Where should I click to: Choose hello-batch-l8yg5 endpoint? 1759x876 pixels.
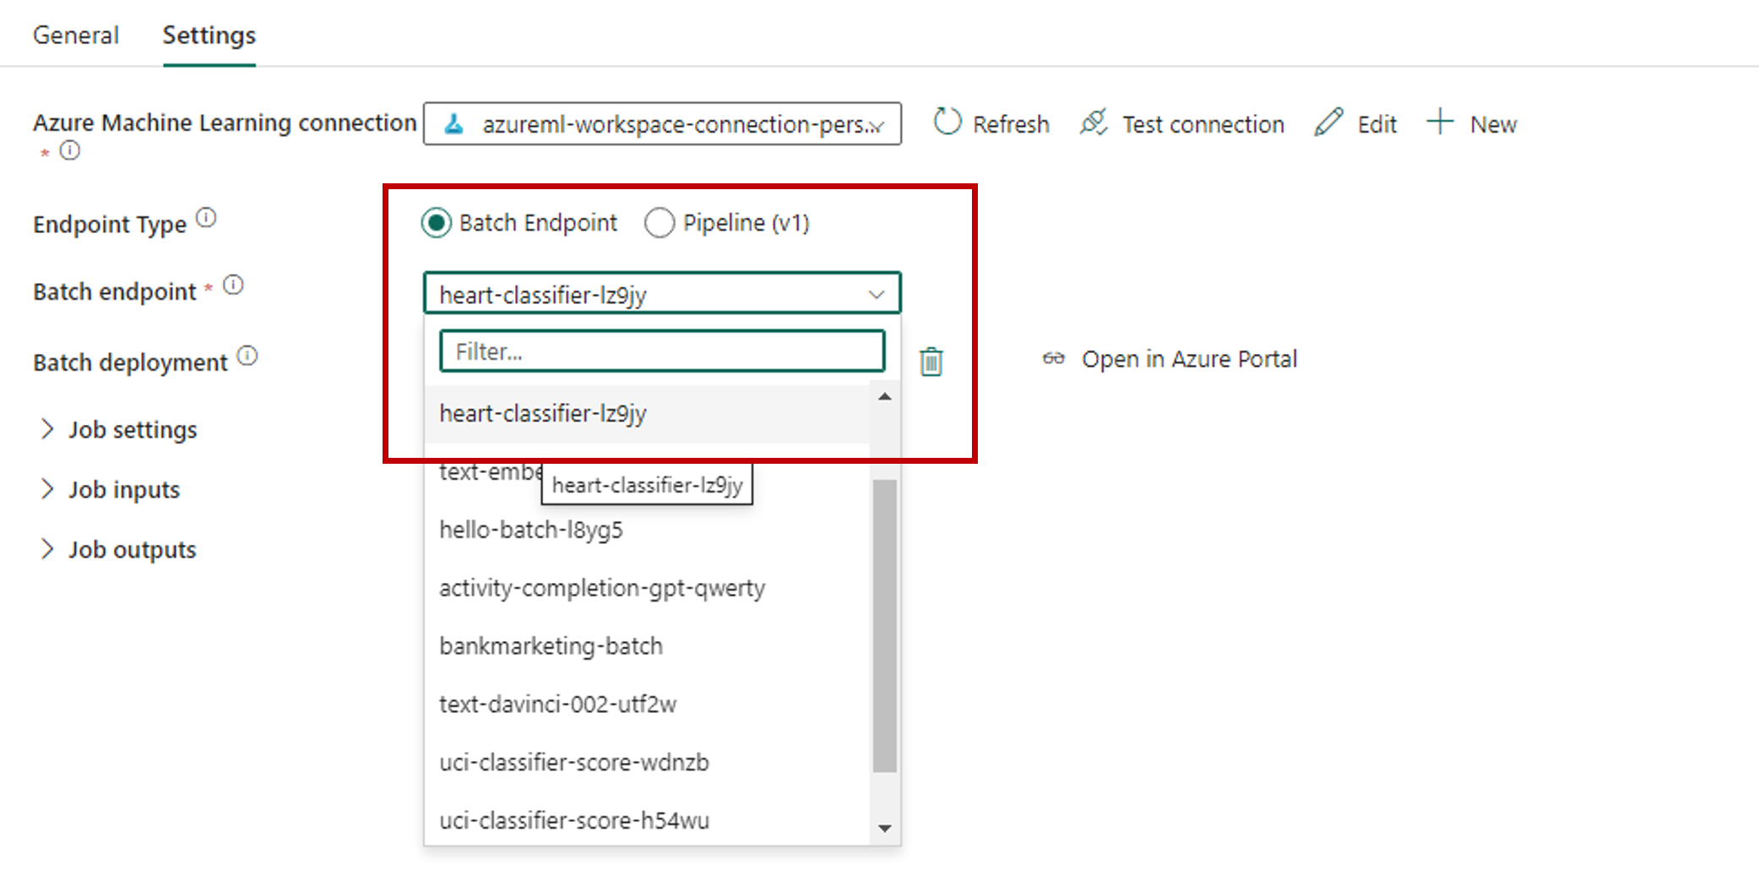647,530
